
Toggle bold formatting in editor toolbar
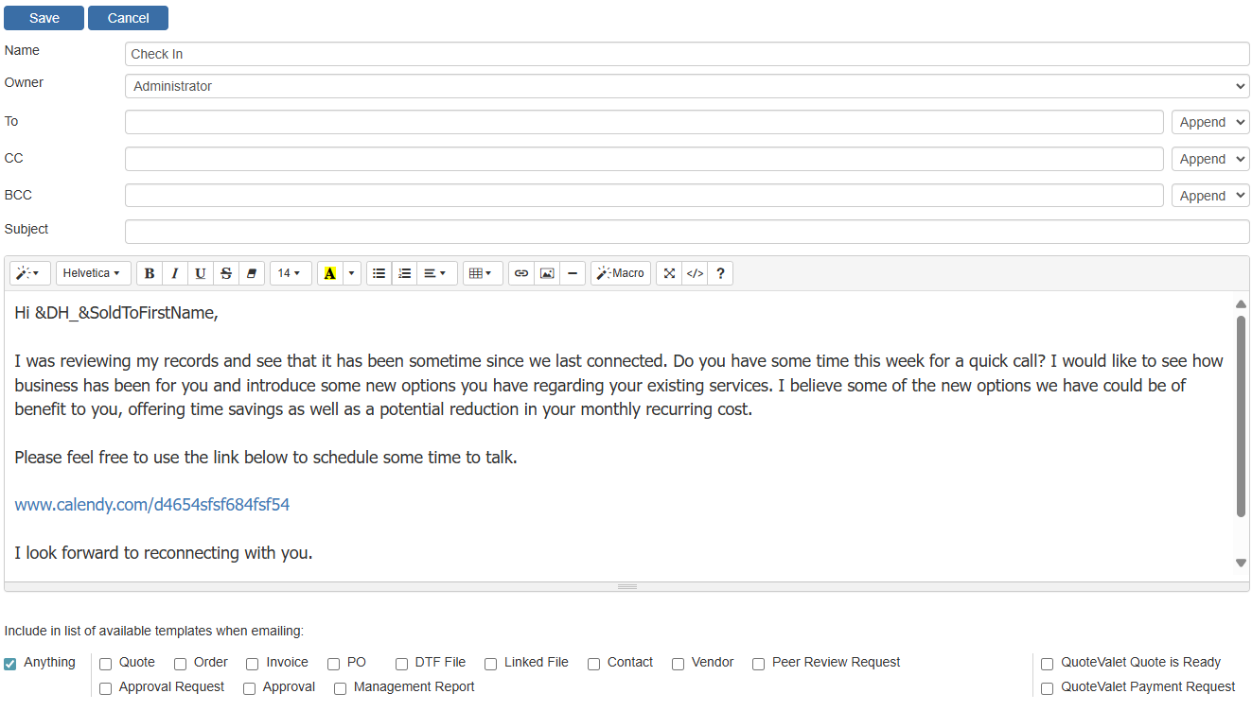click(x=150, y=273)
